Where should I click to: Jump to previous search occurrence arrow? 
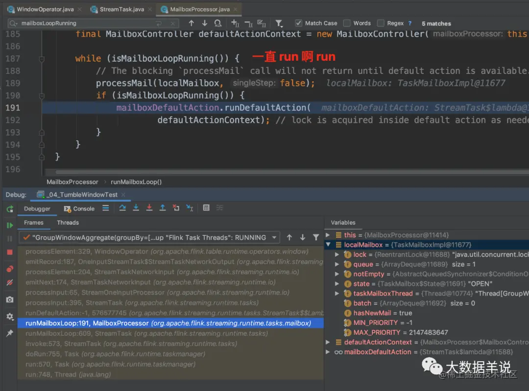(192, 23)
